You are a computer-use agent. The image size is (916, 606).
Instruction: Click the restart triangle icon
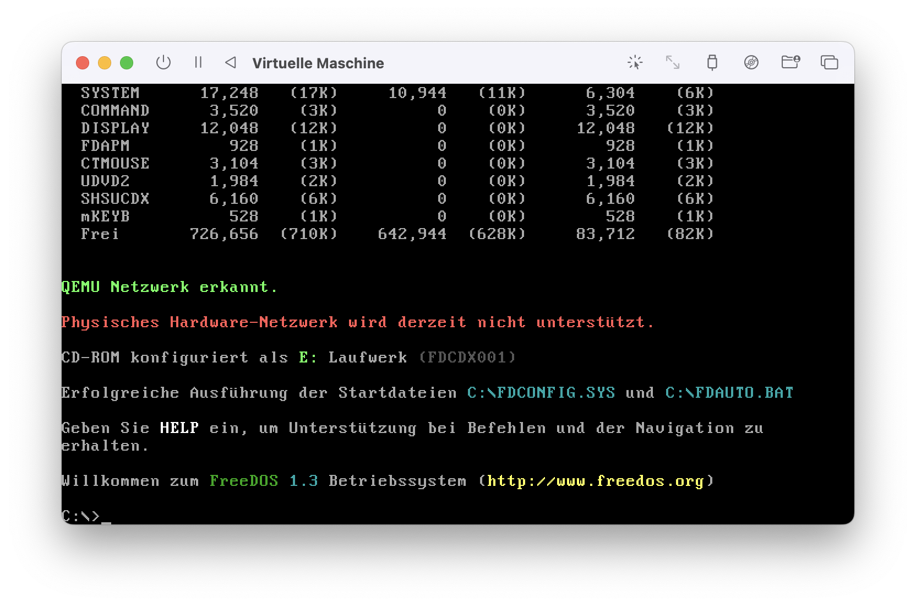(x=231, y=63)
